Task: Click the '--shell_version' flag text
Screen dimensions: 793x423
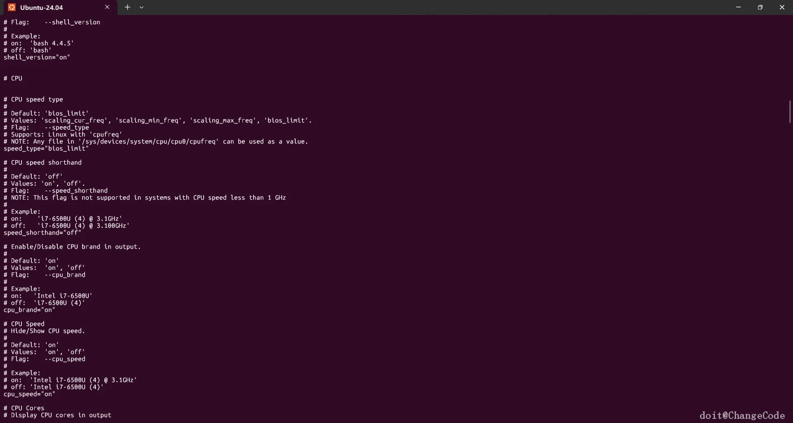Action: click(72, 22)
